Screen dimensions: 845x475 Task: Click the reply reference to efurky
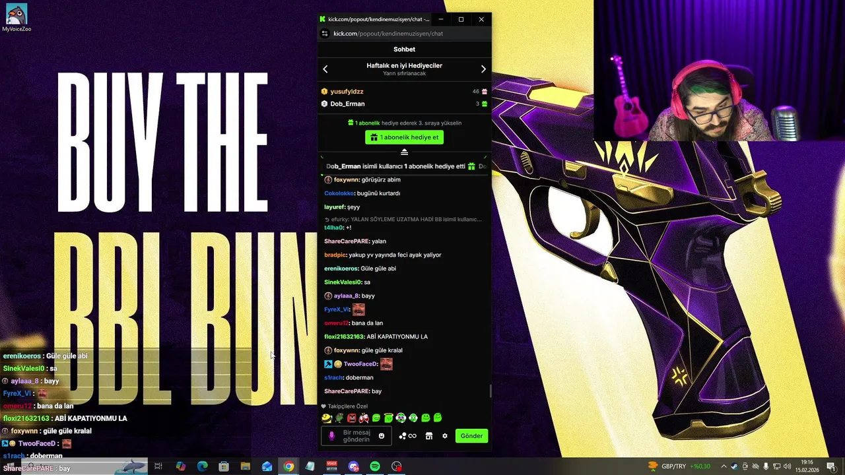(403, 219)
